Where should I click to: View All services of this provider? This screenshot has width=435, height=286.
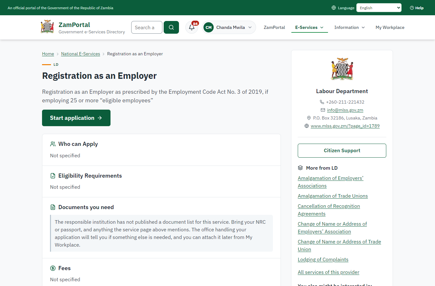(x=328, y=272)
